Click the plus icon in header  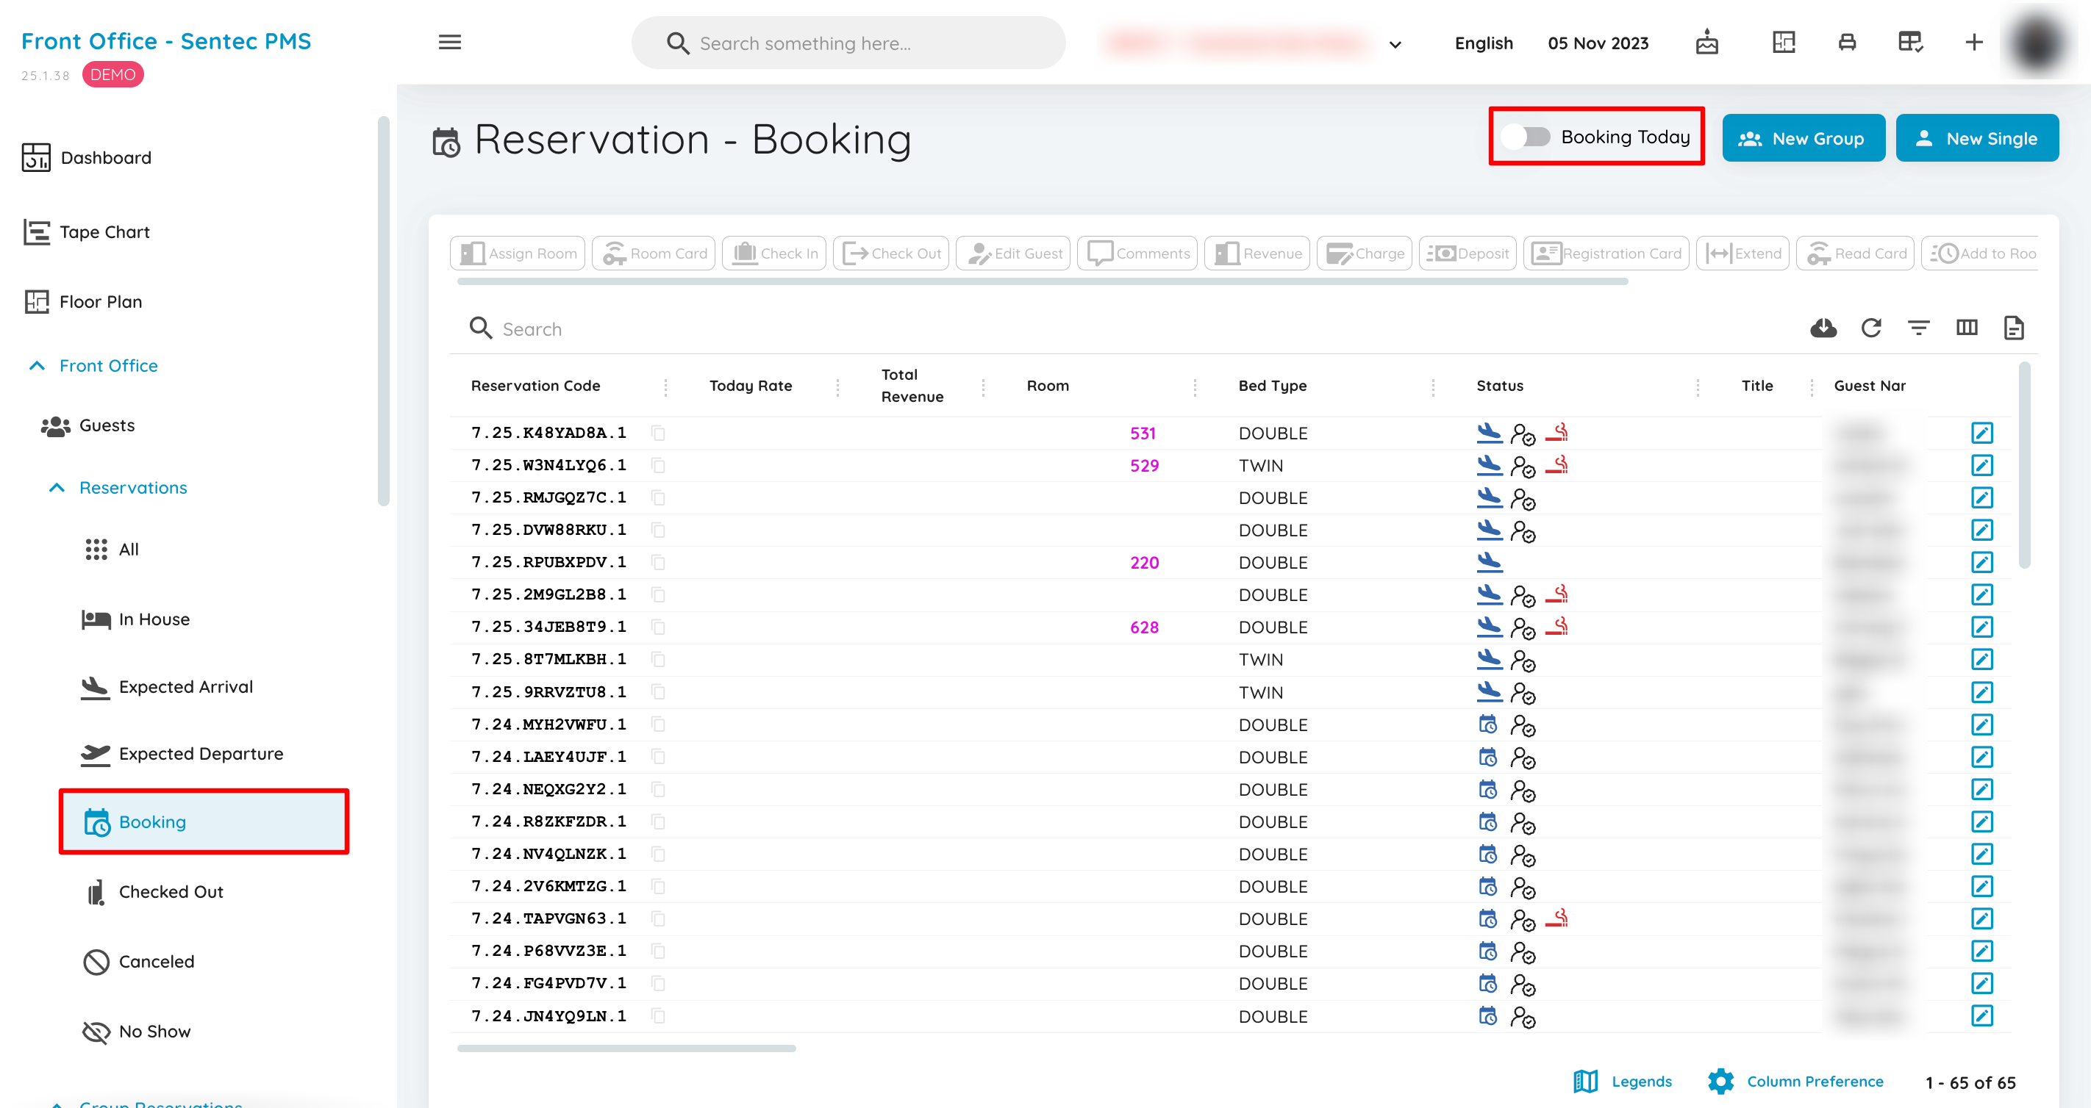[x=1974, y=42]
